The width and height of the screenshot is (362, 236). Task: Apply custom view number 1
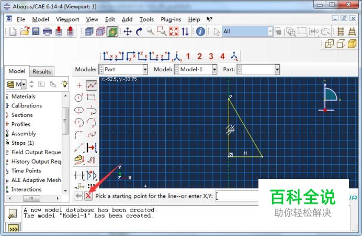point(188,56)
